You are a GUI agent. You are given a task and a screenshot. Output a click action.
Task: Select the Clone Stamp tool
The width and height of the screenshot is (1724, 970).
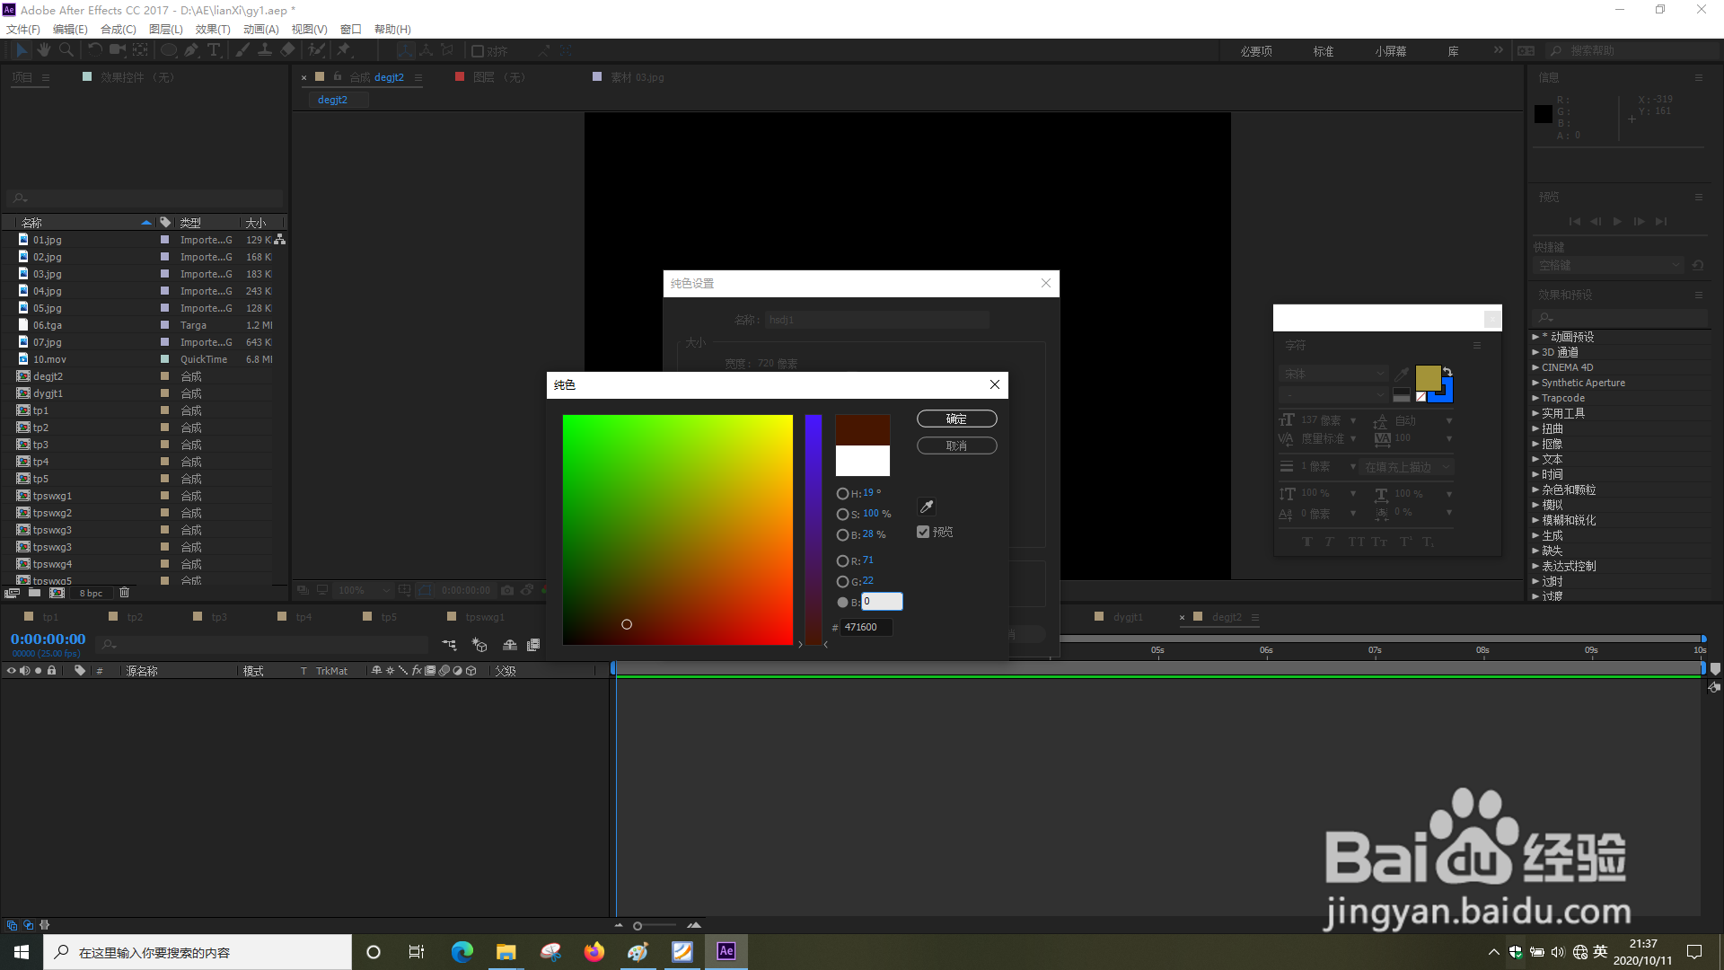pyautogui.click(x=265, y=50)
